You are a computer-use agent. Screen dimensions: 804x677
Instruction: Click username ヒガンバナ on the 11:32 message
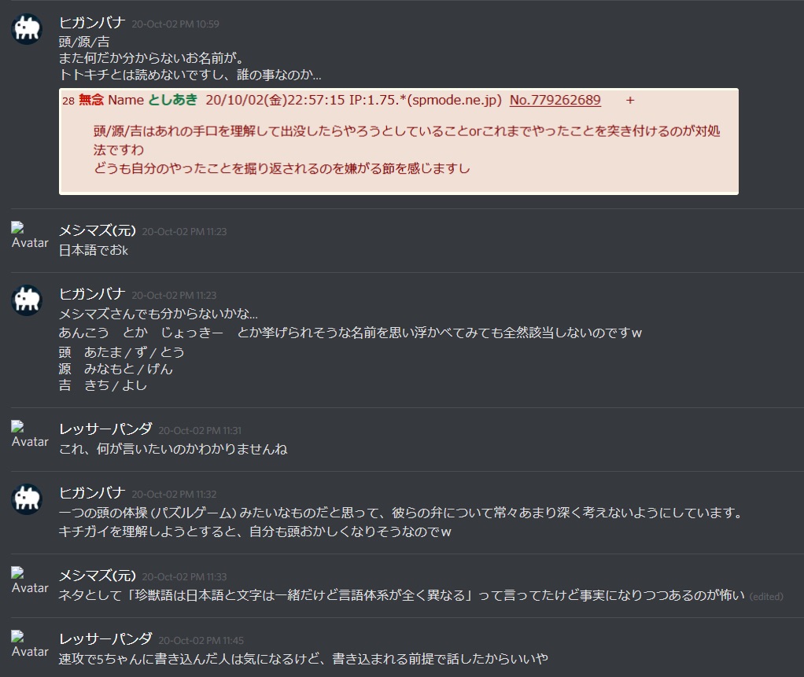(x=92, y=493)
